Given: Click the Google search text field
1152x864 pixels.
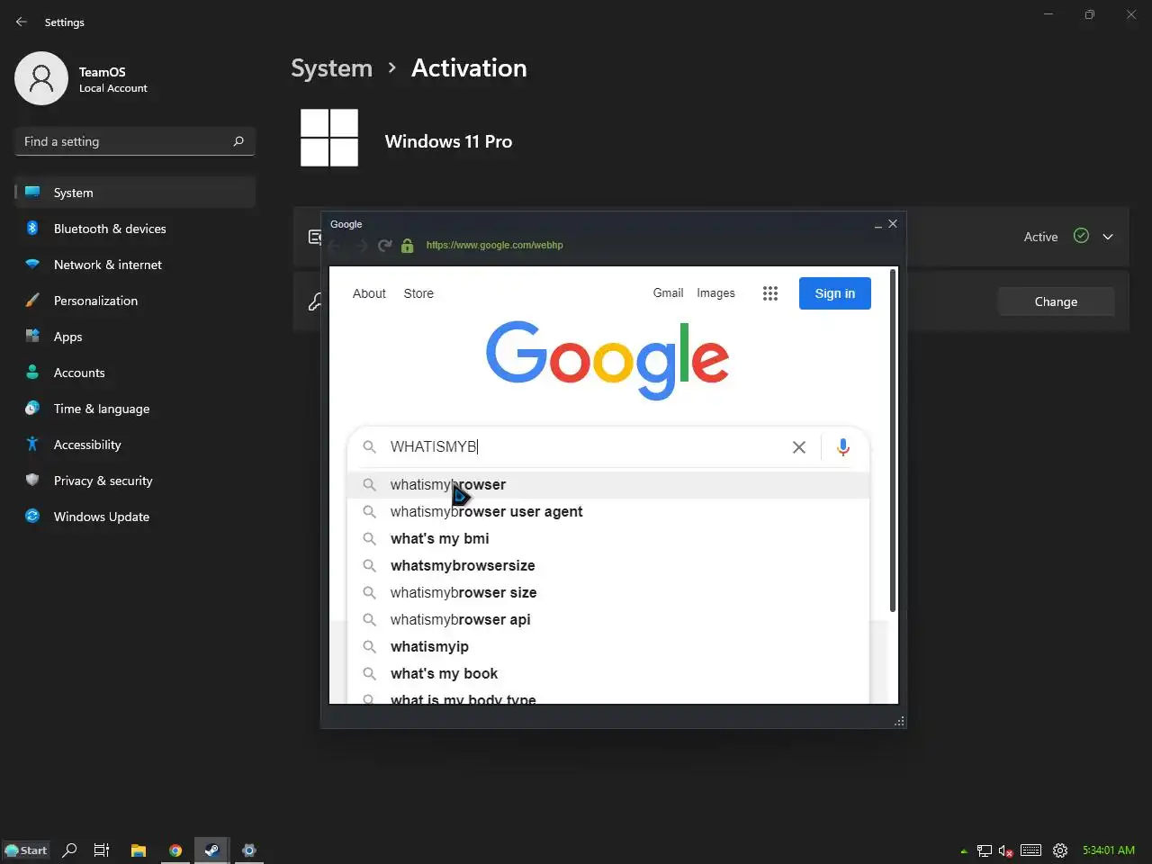Looking at the screenshot, I should coord(585,446).
